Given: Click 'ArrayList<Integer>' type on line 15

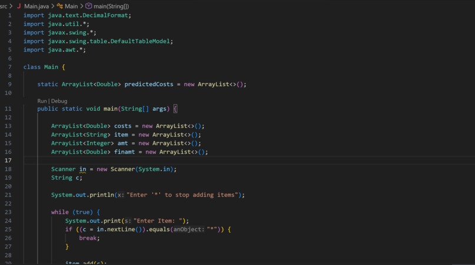Looking at the screenshot, I should coord(83,143).
